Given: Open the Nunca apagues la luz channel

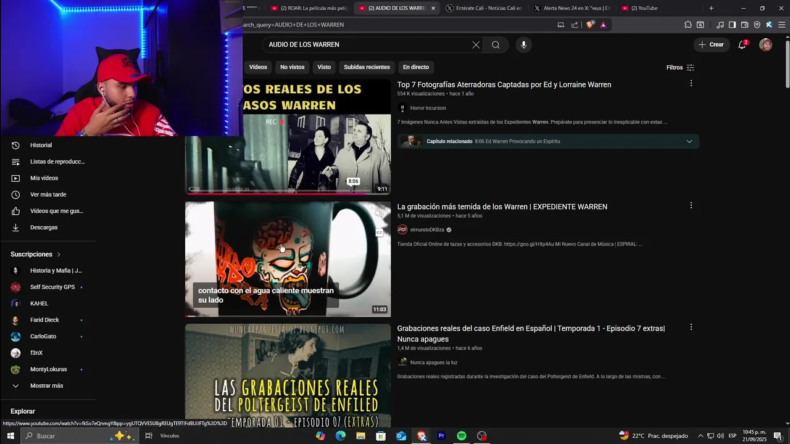Looking at the screenshot, I should tap(433, 363).
